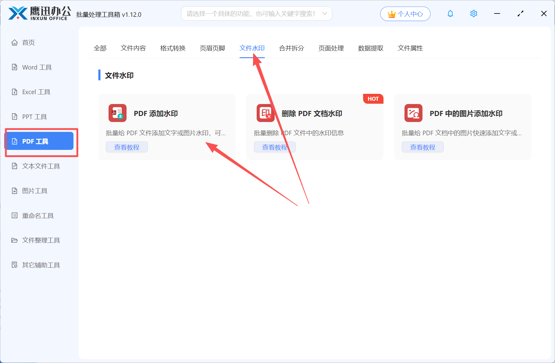
Task: View tutorial for PDF 添加水印
Action: coord(127,147)
